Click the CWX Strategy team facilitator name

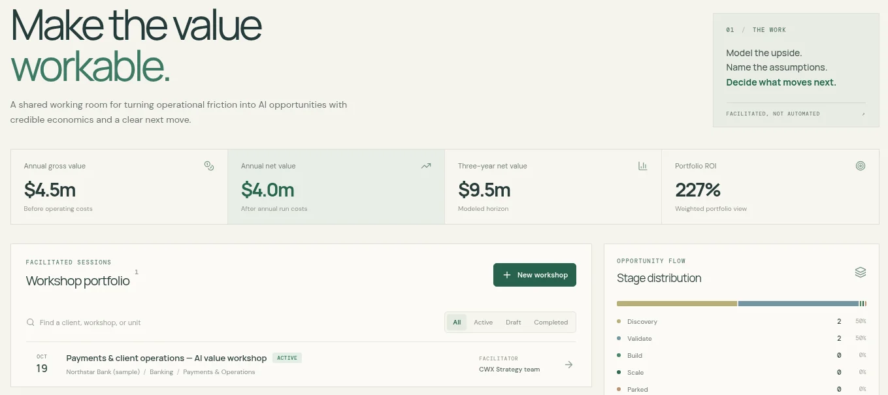coord(510,370)
